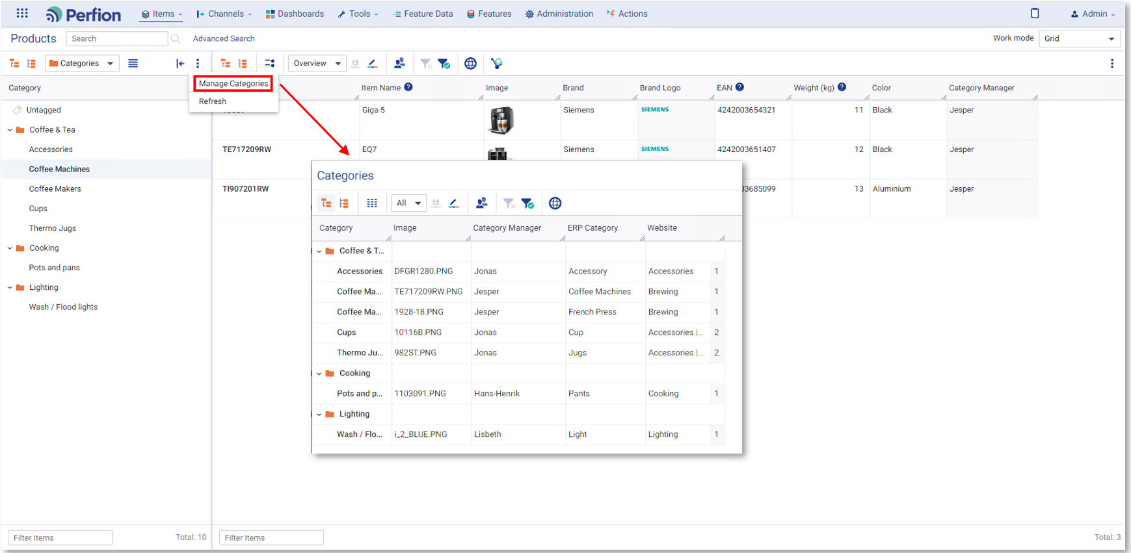Open Dashboards from top navigation
The width and height of the screenshot is (1131, 553).
pyautogui.click(x=295, y=14)
